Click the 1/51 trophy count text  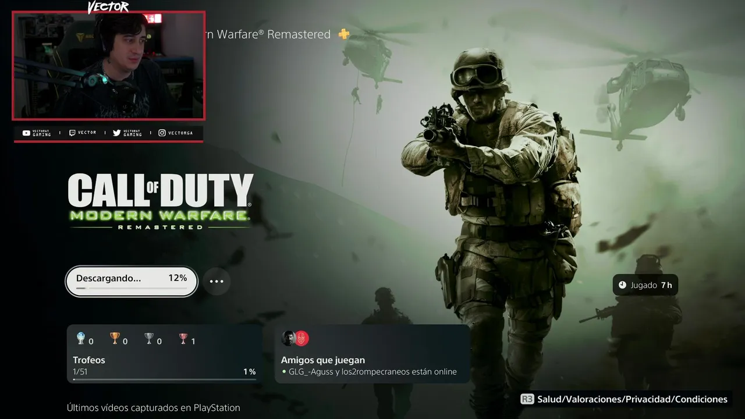tap(80, 372)
